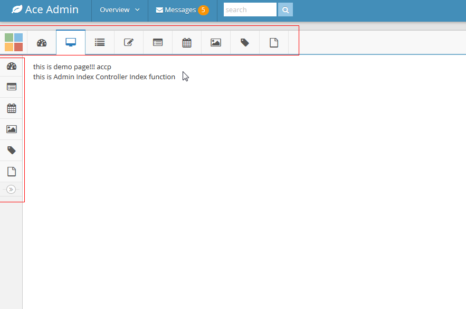466x309 pixels.
Task: Open the dashboard gauge icon in top menu
Action: click(x=42, y=43)
